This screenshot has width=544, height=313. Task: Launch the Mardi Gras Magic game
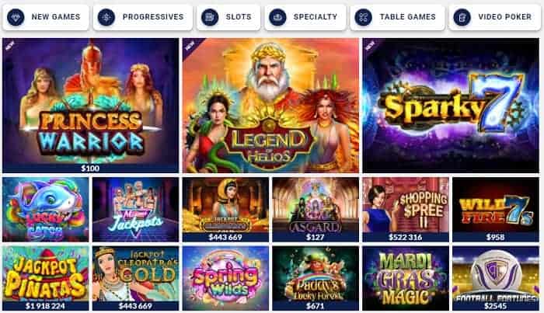tap(406, 278)
